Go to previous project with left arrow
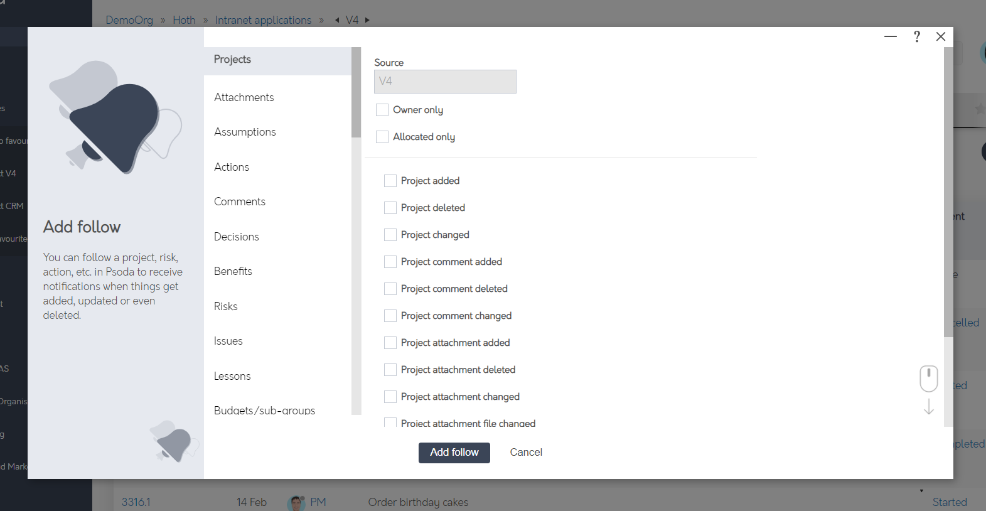Viewport: 986px width, 511px height. coord(337,20)
